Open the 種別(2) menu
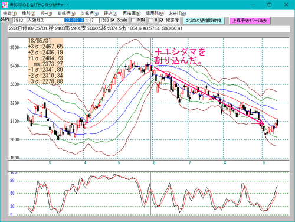The width and height of the screenshot is (295, 222). (28, 14)
